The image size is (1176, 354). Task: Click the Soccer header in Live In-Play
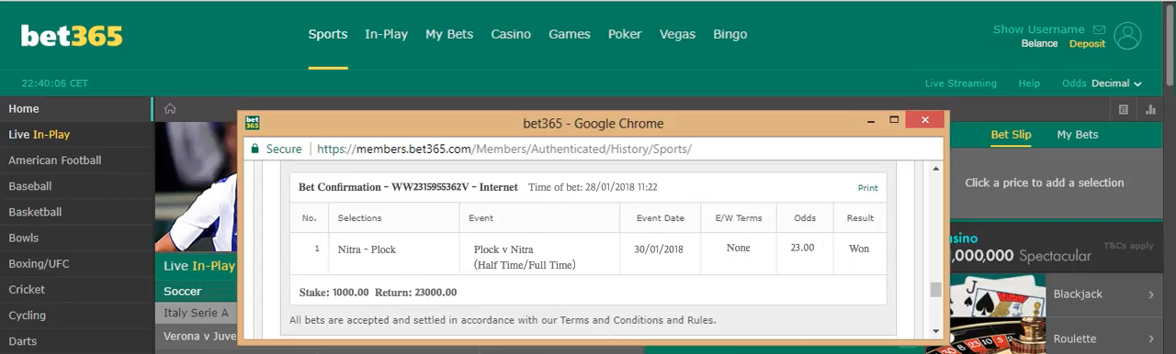point(196,292)
